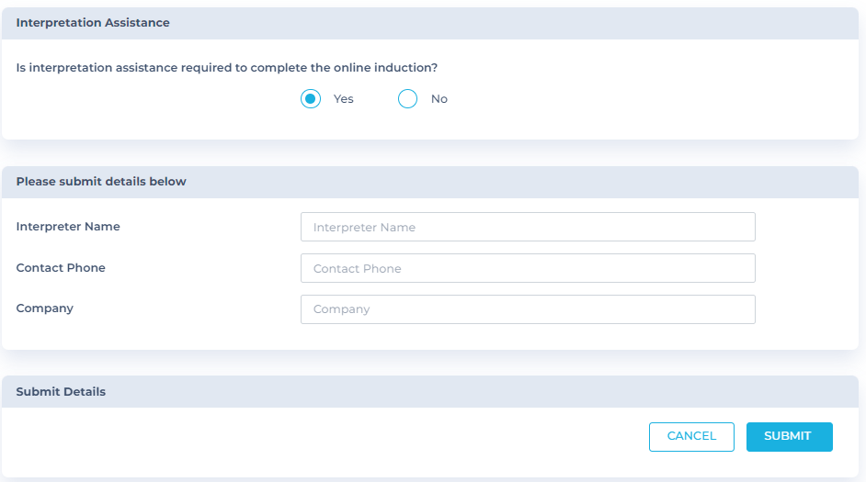Image resolution: width=866 pixels, height=482 pixels.
Task: Click the "Contact Phone" placeholder text
Action: [358, 269]
